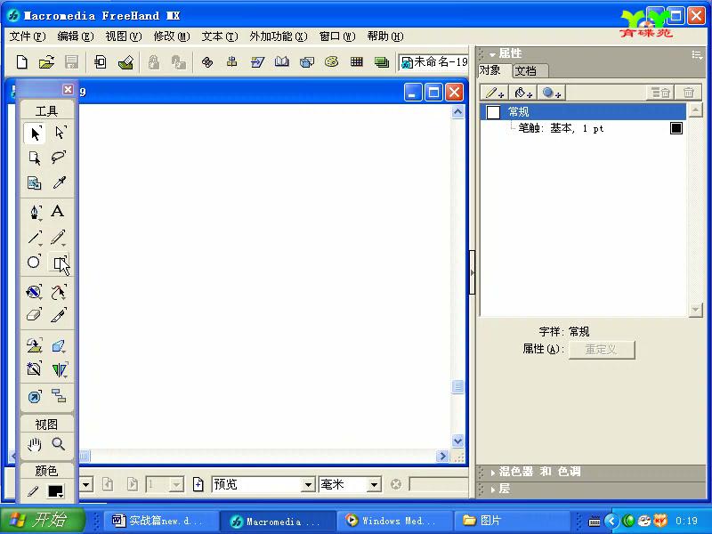
Task: Click the white swatch beside 常规
Action: tap(493, 112)
